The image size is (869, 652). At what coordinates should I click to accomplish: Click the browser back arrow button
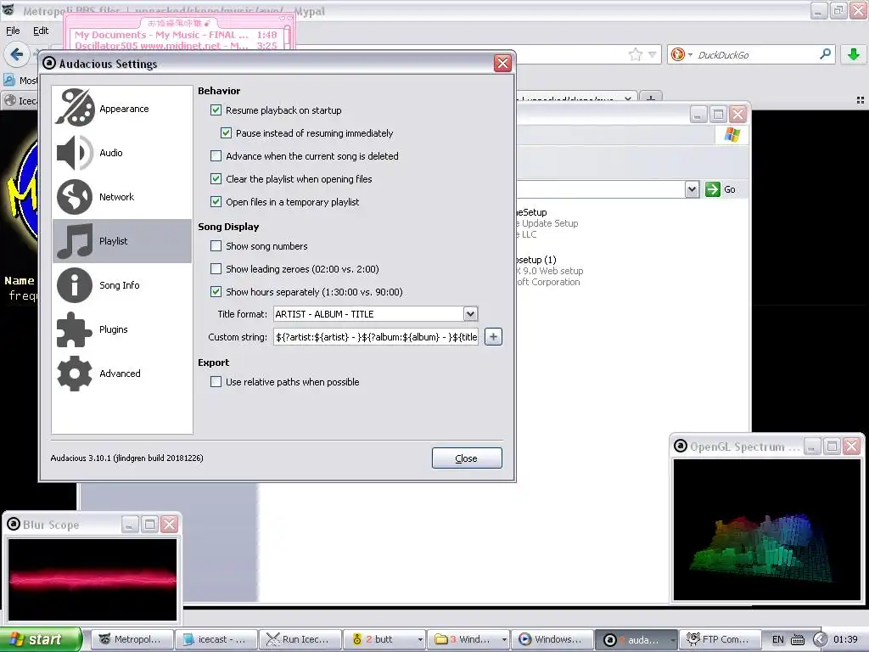coord(17,54)
